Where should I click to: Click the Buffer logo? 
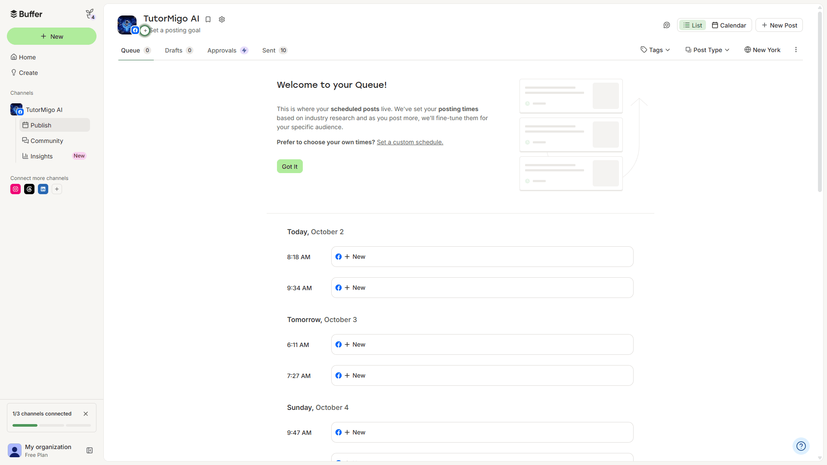(26, 14)
